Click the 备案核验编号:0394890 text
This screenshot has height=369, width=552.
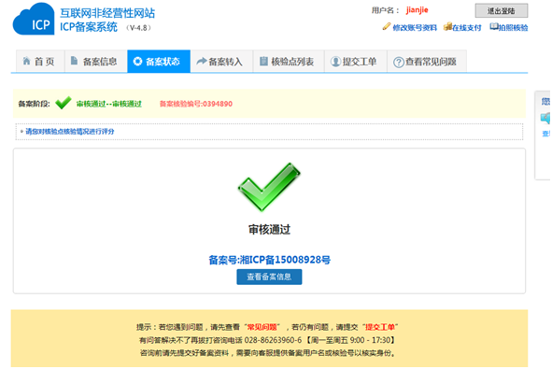196,104
